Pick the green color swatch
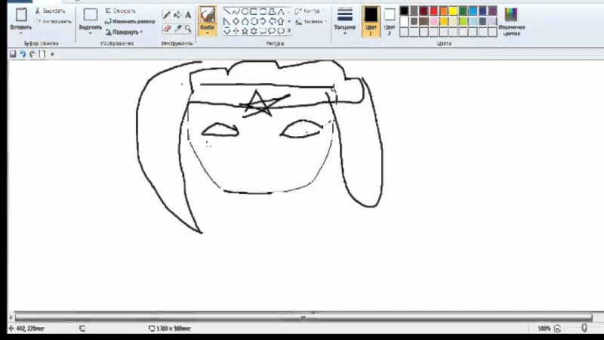Viewport: 604px width, 340px height. tap(463, 11)
